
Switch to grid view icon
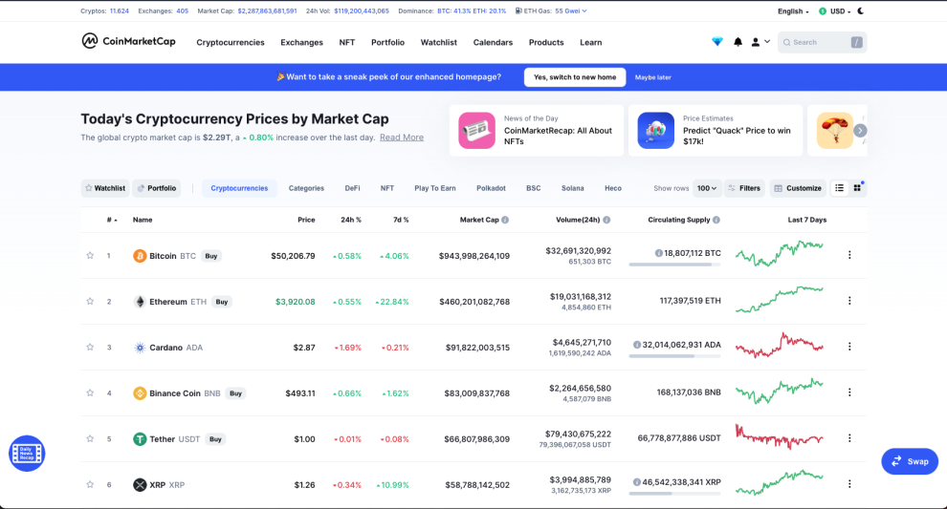tap(857, 188)
